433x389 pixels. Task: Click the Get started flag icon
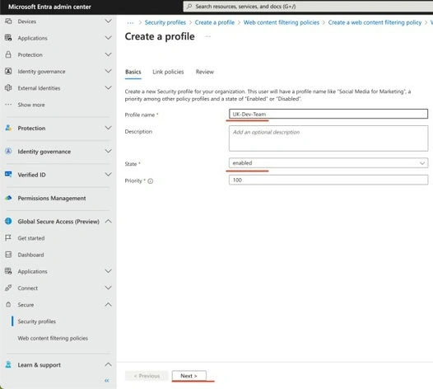8,238
